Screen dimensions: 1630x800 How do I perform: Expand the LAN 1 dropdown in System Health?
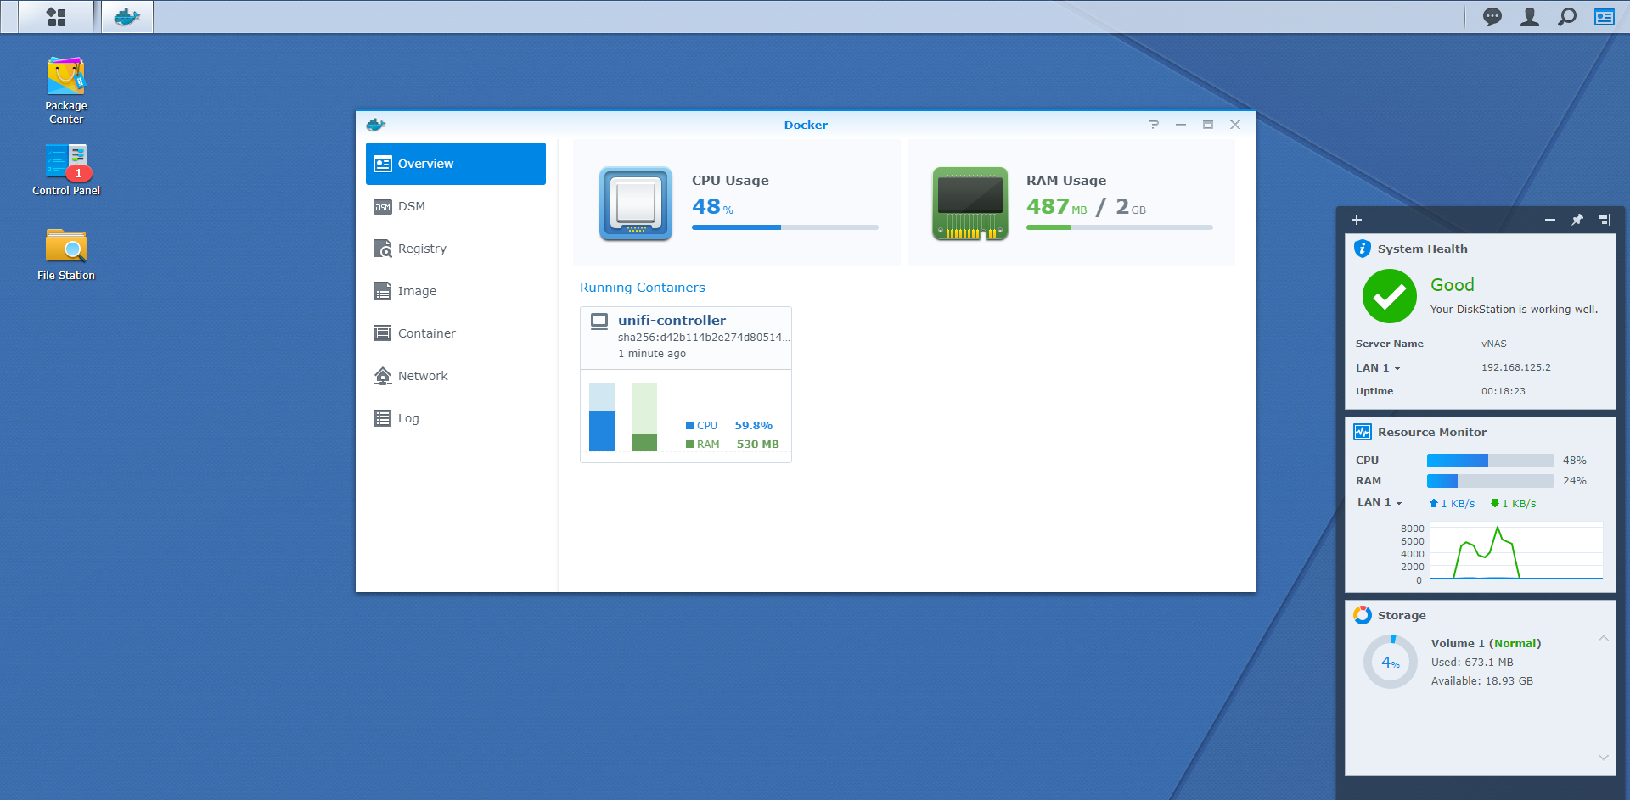(1378, 368)
